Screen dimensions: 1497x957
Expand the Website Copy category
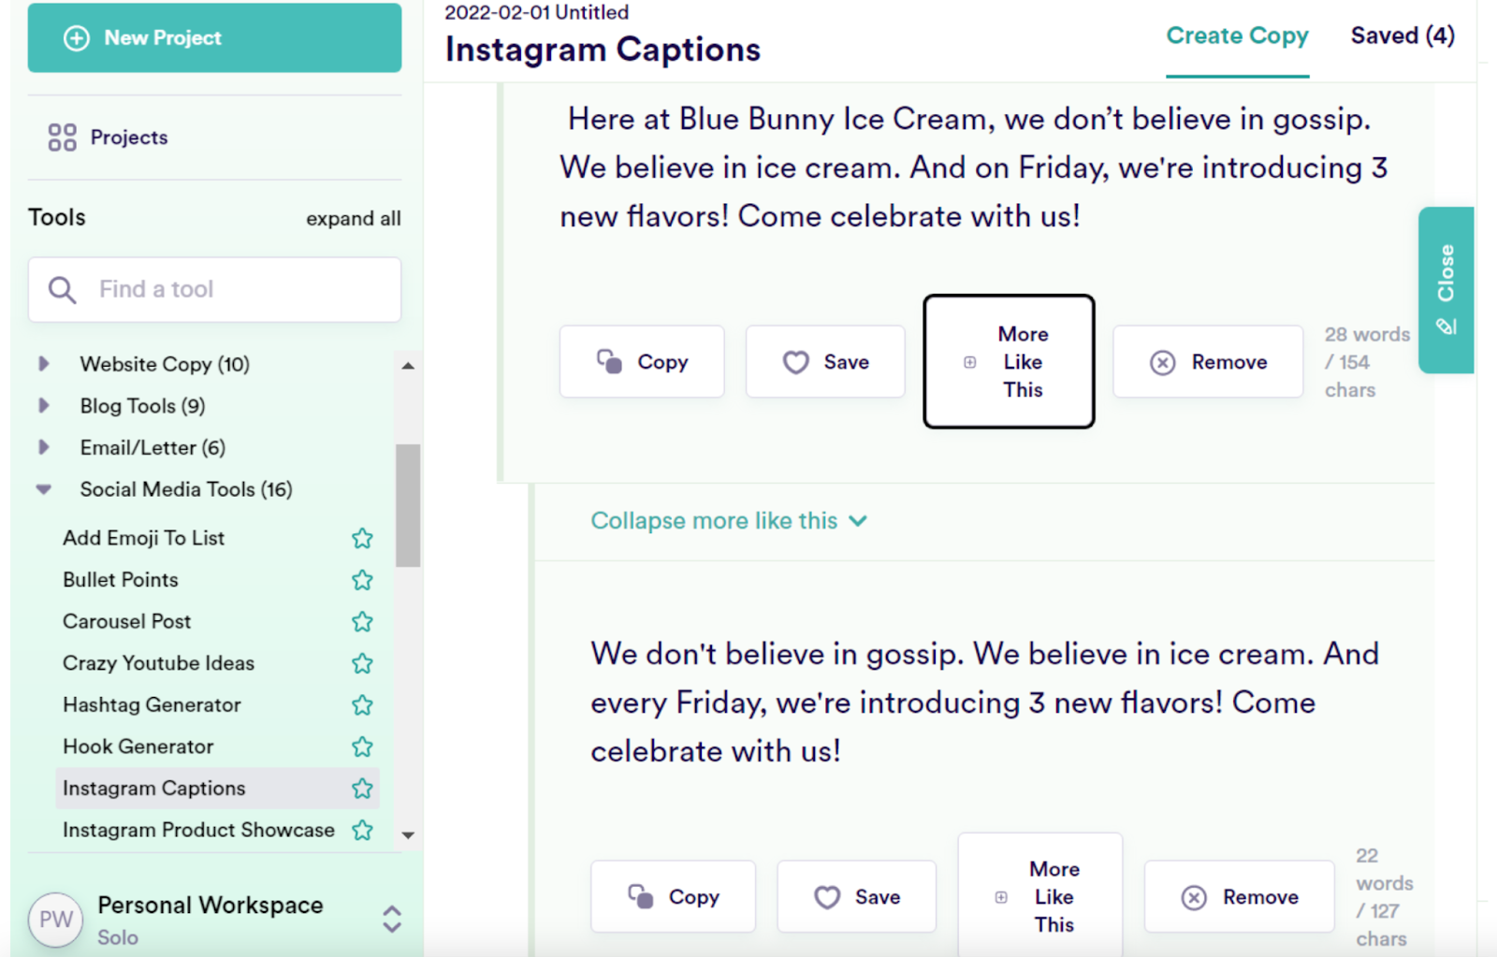pos(44,364)
